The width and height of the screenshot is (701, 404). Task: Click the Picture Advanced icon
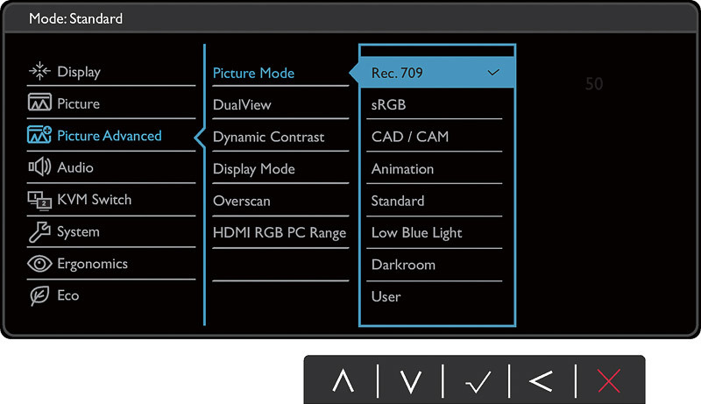[x=39, y=134]
